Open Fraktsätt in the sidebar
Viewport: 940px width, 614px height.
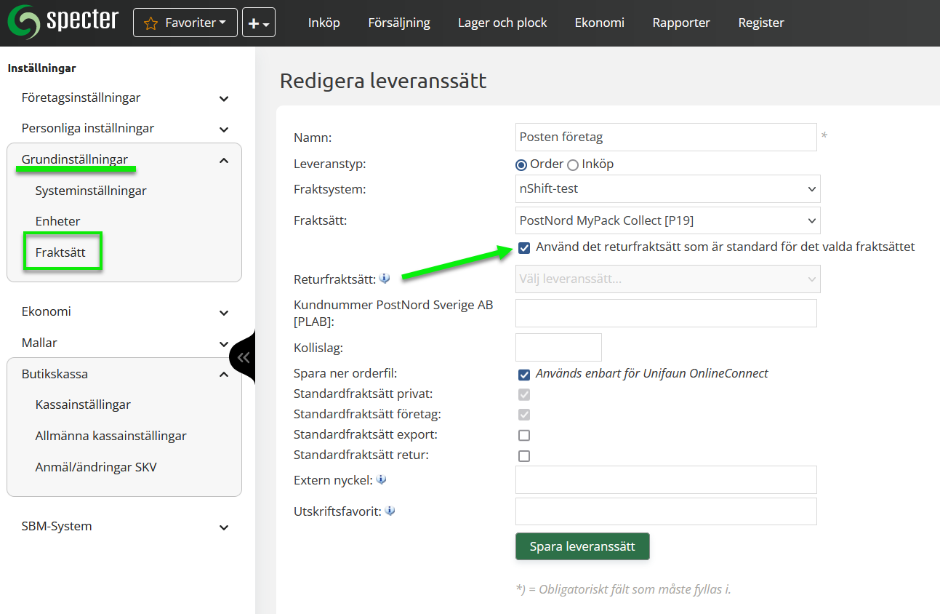[60, 252]
